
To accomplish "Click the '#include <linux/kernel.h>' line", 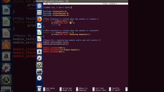I will click(56, 13).
